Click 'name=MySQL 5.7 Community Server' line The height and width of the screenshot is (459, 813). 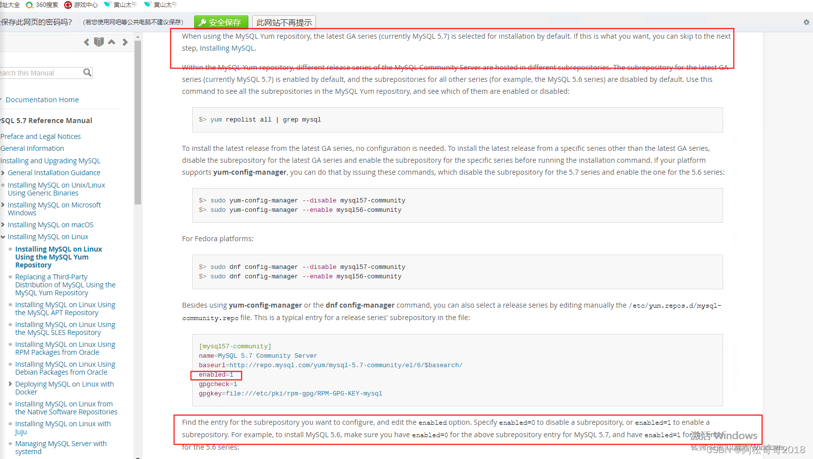tap(258, 356)
